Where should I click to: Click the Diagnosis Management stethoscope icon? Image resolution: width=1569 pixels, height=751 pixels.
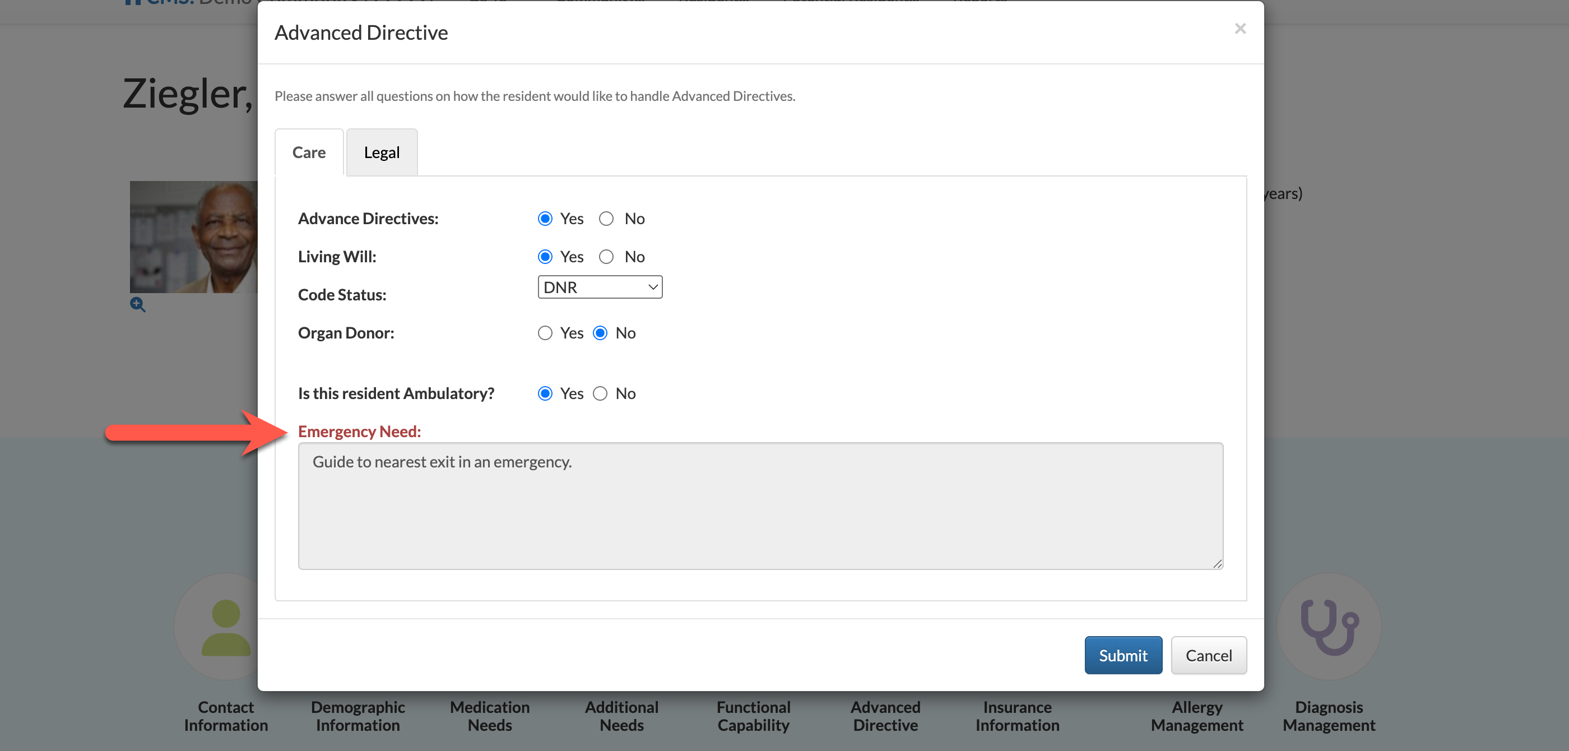(x=1329, y=627)
